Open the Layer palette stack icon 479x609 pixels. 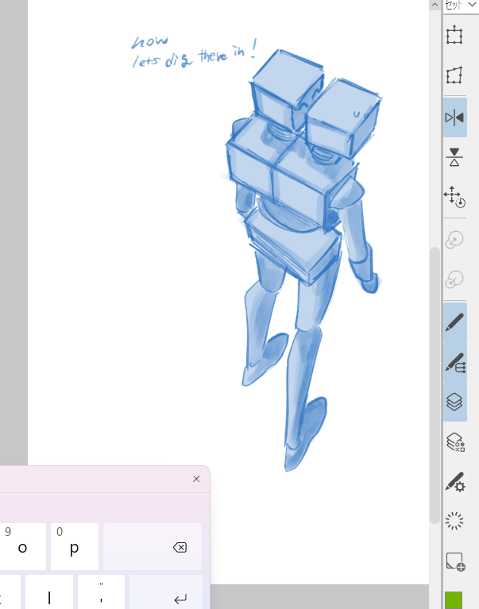[x=454, y=402]
